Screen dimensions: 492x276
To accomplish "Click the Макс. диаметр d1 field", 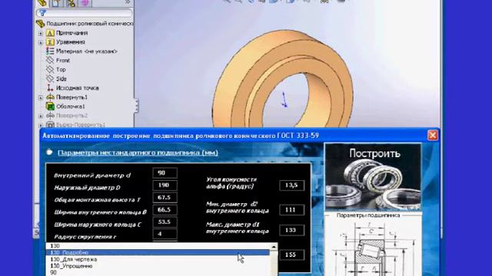I will tap(291, 230).
